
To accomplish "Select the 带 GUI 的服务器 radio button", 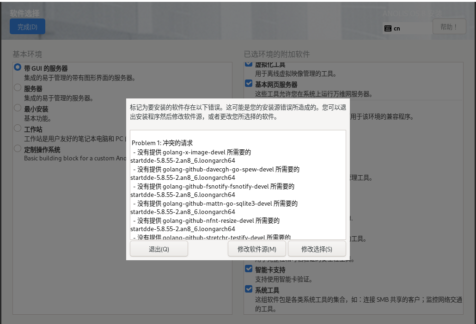I will 18,67.
